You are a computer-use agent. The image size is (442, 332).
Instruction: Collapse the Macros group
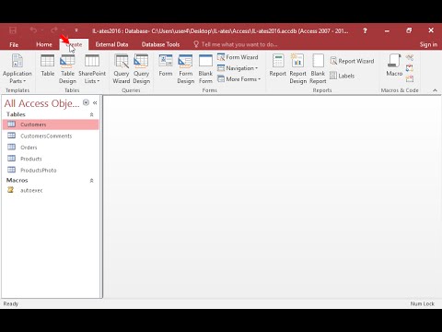tap(91, 181)
